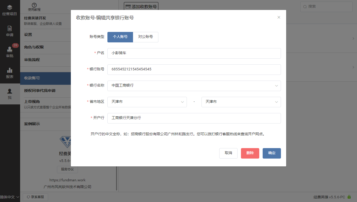Click the green lock icon in status bar
Viewport: 357px width, 202px height.
tap(349, 197)
